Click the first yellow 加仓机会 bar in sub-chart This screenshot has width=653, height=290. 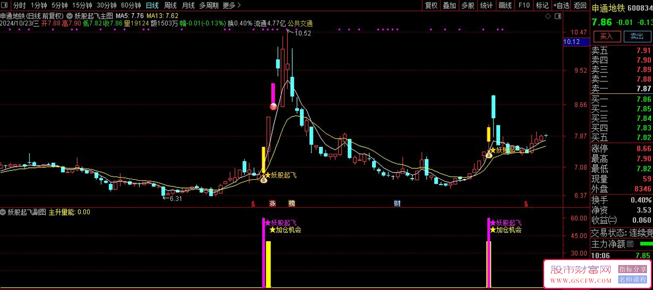click(268, 264)
